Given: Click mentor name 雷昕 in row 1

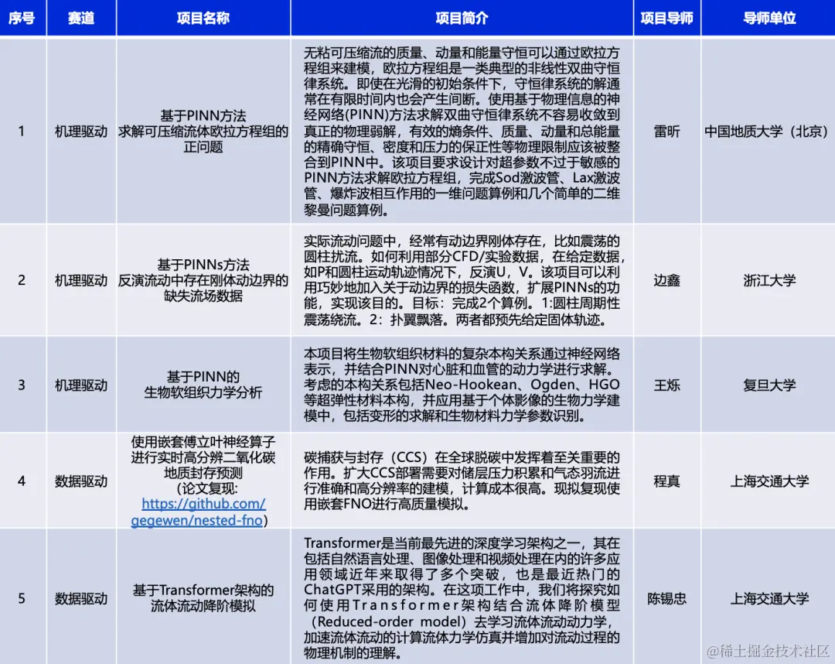Looking at the screenshot, I should tap(667, 132).
